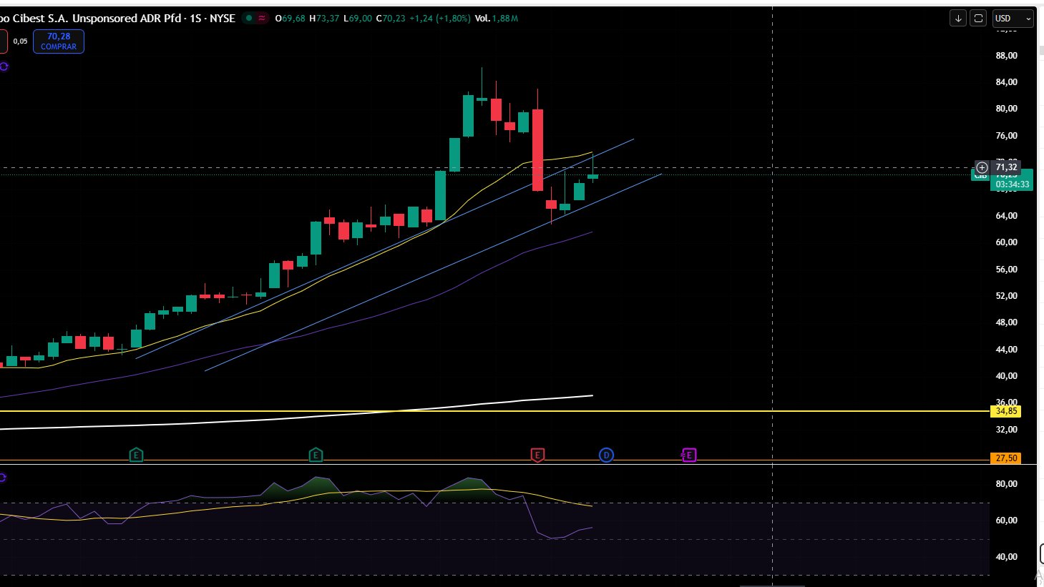
Task: Click the 71,32 crosshair price label
Action: point(1006,167)
